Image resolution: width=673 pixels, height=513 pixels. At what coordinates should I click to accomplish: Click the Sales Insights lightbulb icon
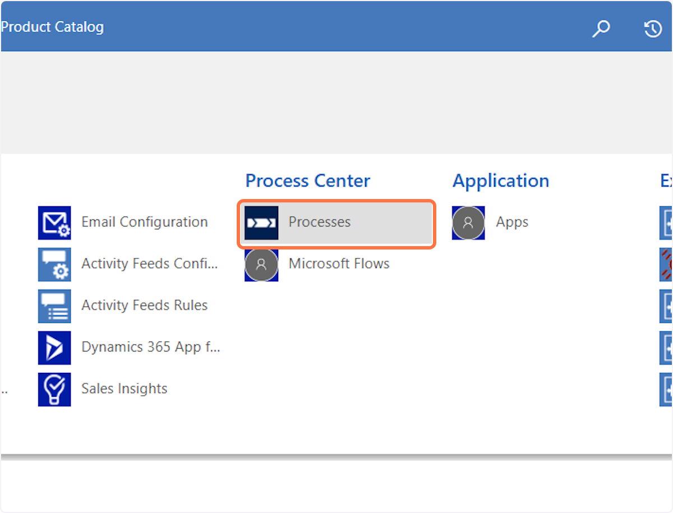(54, 389)
